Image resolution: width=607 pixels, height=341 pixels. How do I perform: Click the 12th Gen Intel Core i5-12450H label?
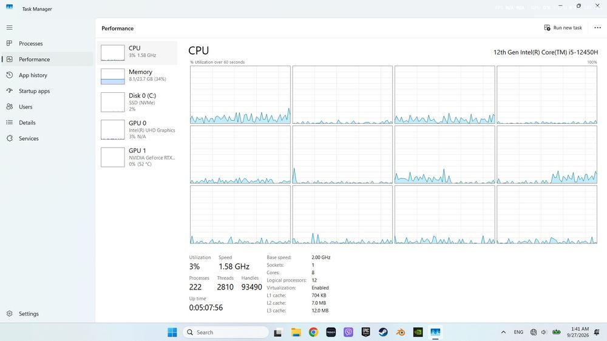click(x=546, y=52)
